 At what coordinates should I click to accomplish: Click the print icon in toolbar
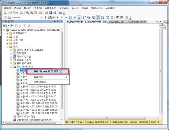click(x=55, y=13)
